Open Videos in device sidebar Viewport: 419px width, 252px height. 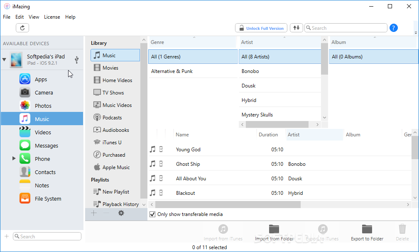42,132
